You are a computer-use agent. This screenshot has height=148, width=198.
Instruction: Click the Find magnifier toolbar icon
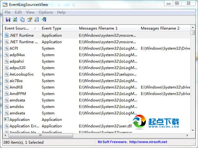[x=37, y=19]
